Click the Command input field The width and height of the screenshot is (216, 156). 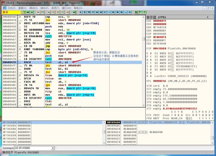coord(33,148)
